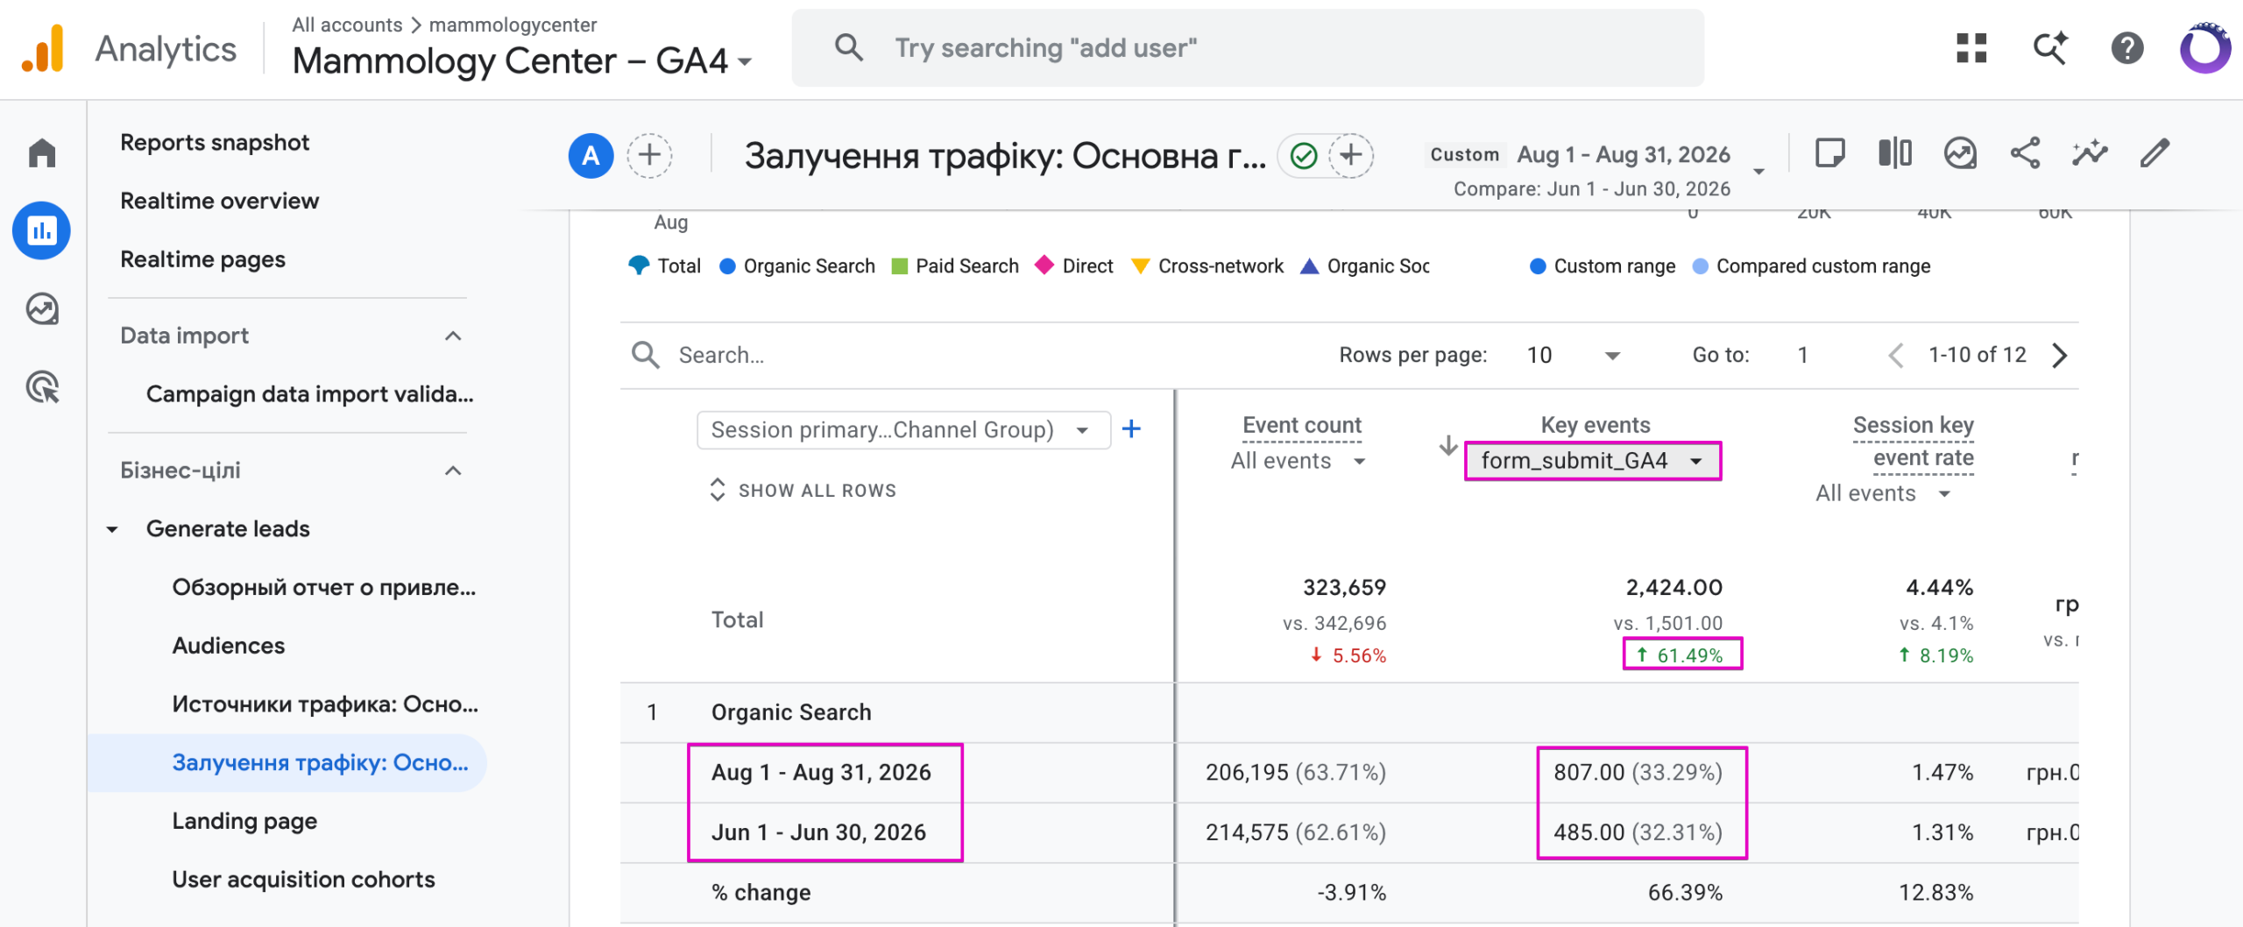Toggle the edit comparisons columns icon
This screenshot has height=927, width=2243.
tap(1895, 153)
